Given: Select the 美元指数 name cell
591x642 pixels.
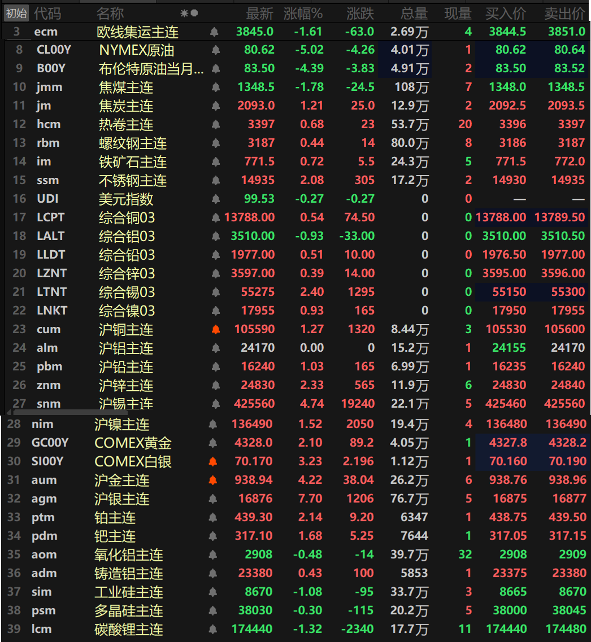Looking at the screenshot, I should click(126, 199).
